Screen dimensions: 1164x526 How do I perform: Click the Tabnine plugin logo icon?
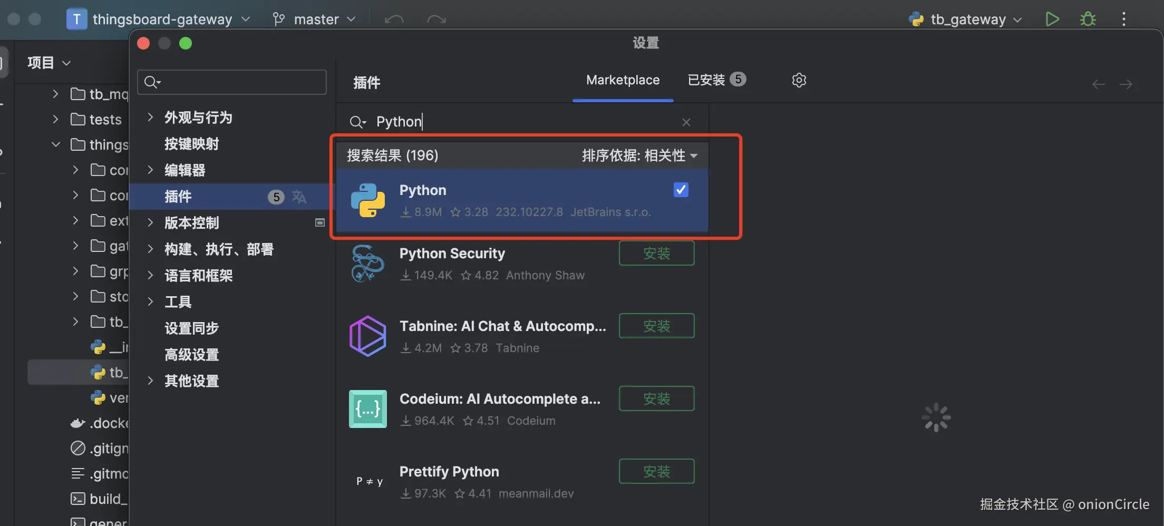pyautogui.click(x=368, y=336)
